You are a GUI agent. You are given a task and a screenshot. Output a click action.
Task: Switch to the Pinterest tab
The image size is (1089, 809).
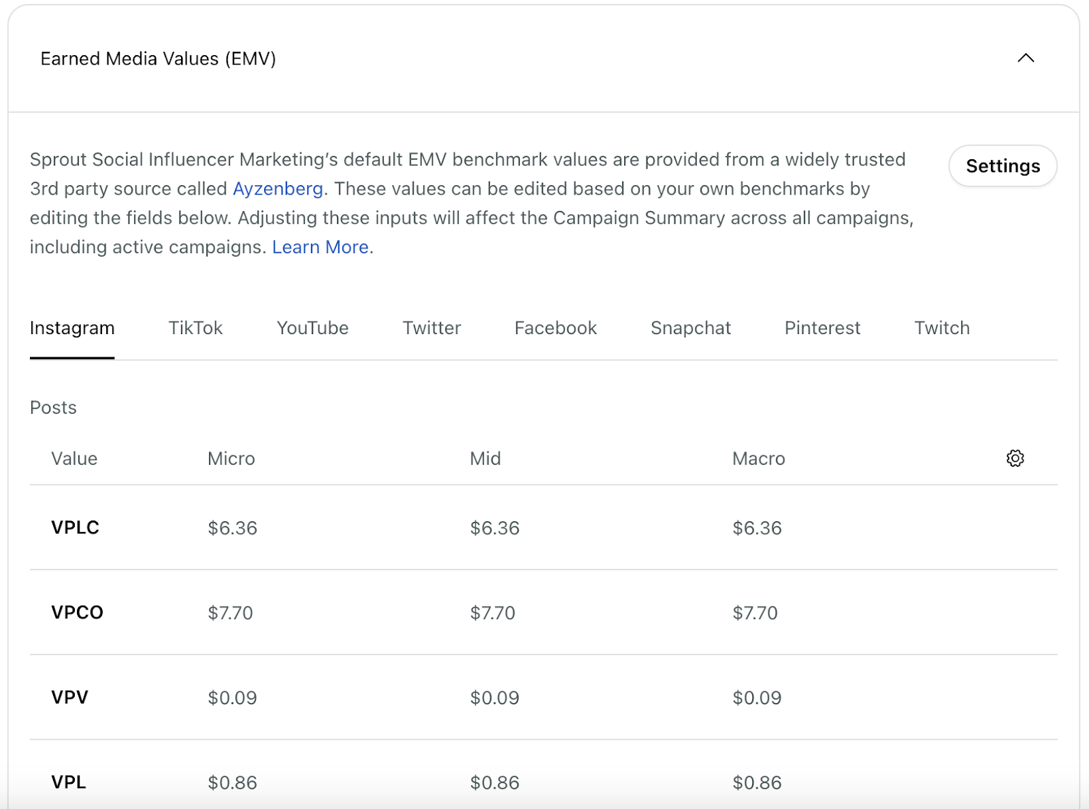point(822,328)
